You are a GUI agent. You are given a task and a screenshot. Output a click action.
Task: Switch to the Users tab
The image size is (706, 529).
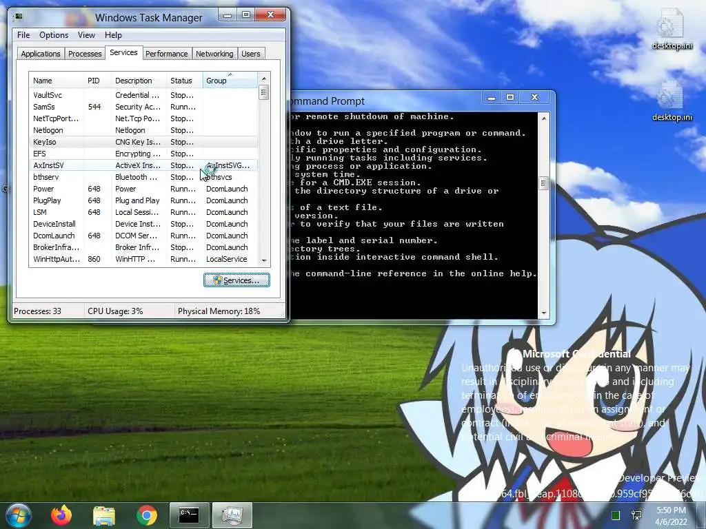click(x=251, y=54)
